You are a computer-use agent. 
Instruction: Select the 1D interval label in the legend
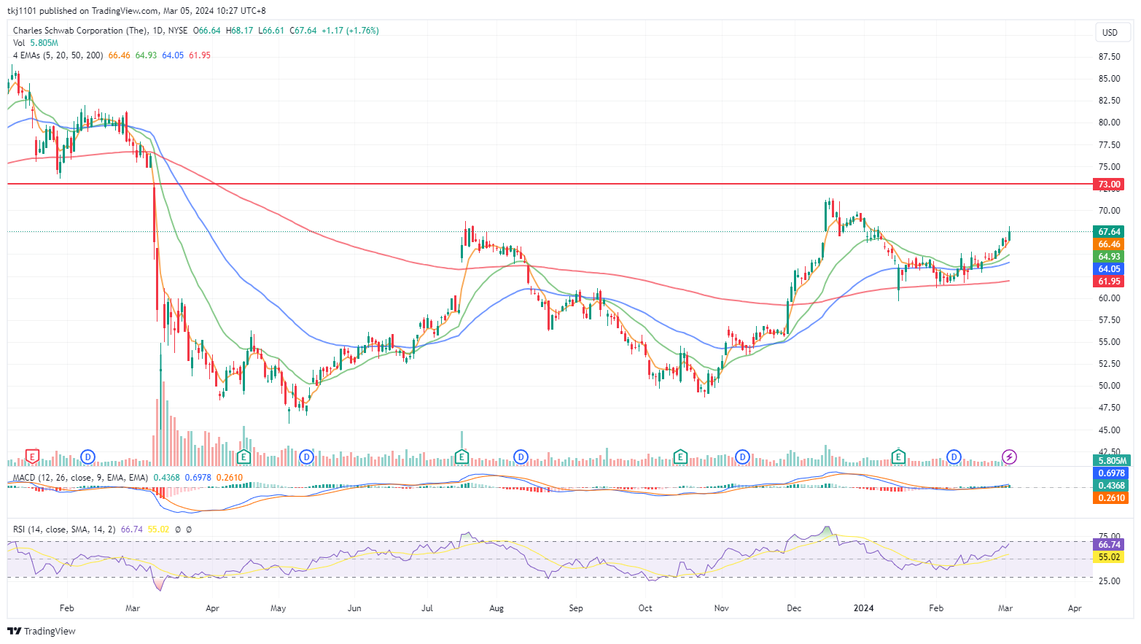[x=158, y=31]
